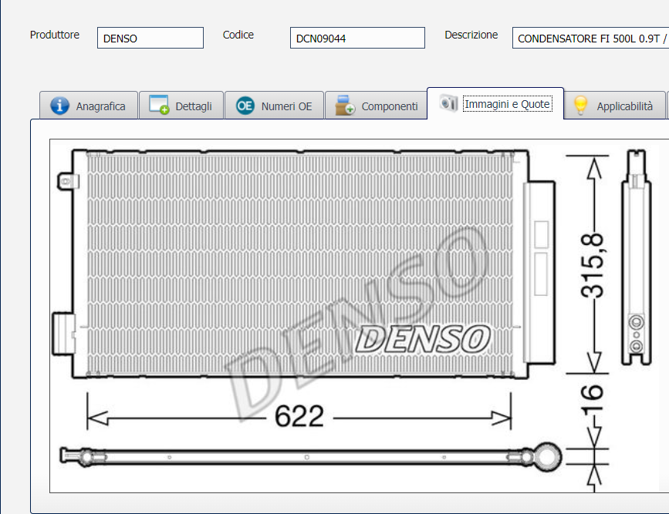Select the Immagini e Quote tab label
Screen dimensions: 669x514
pyautogui.click(x=507, y=105)
